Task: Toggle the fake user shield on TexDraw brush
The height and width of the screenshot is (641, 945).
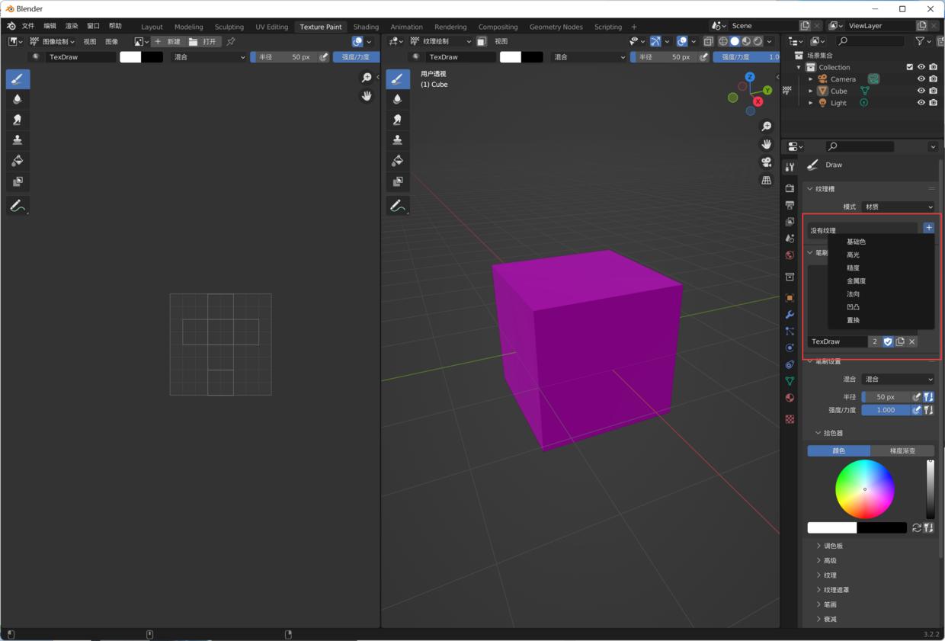Action: tap(888, 341)
